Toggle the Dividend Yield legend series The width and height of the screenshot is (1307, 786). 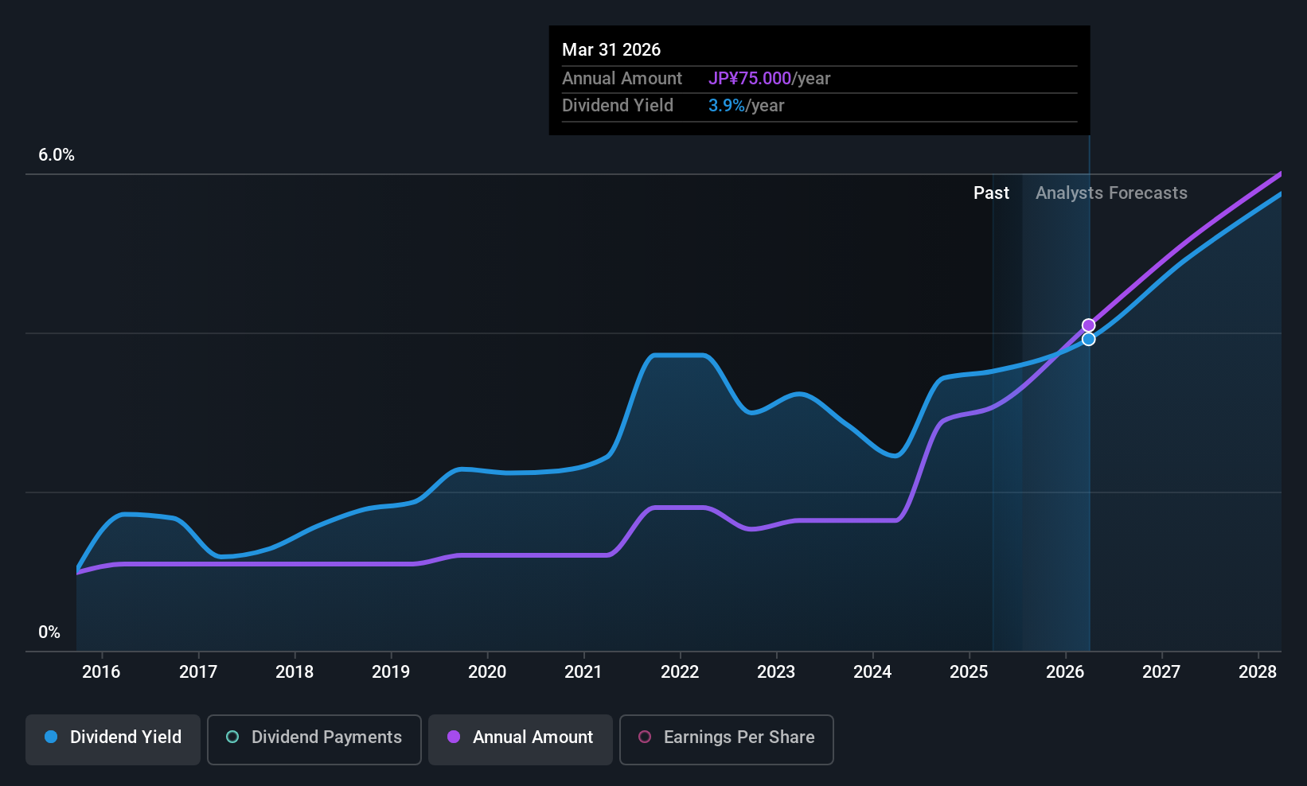coord(113,740)
